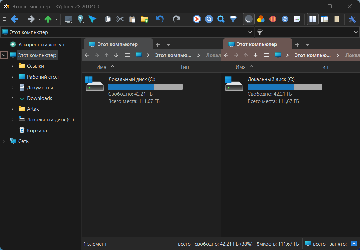Screen dimensions: 360x250
Task: Collapse the Этот компьютер tree node
Action: (x=4, y=55)
